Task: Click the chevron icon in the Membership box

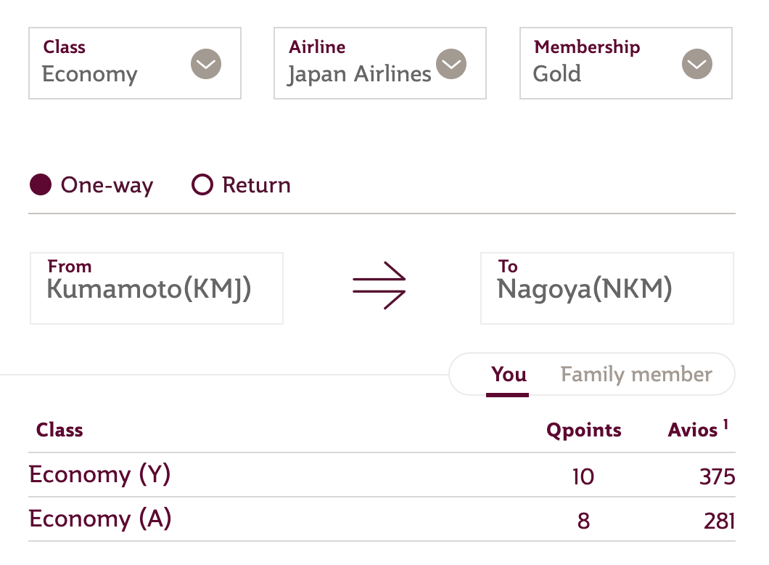Action: tap(697, 65)
